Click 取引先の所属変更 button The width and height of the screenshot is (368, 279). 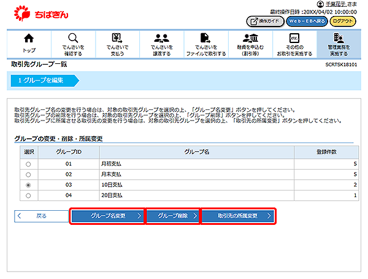[x=237, y=216]
